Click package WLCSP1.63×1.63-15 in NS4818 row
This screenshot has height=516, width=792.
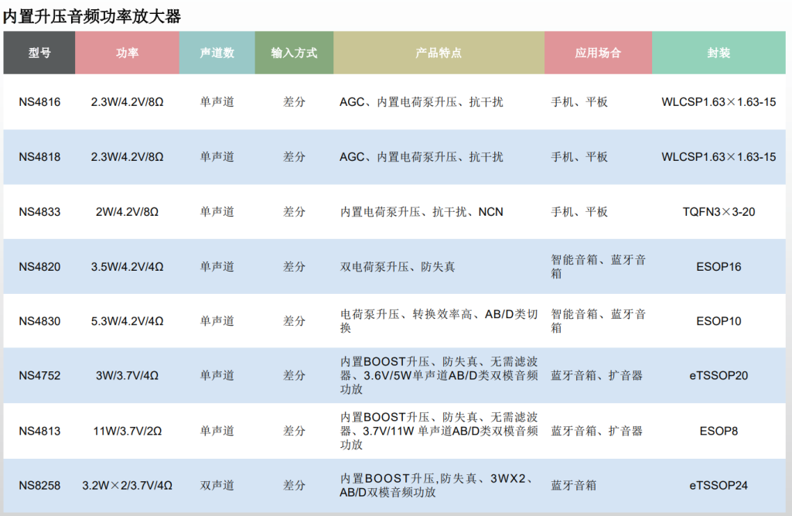[719, 157]
